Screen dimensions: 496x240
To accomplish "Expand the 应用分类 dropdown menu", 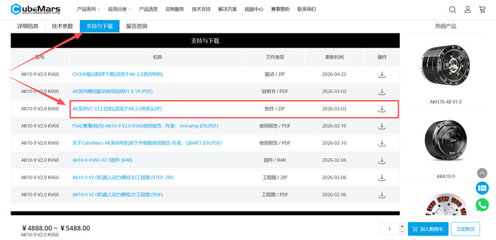I will (x=119, y=9).
